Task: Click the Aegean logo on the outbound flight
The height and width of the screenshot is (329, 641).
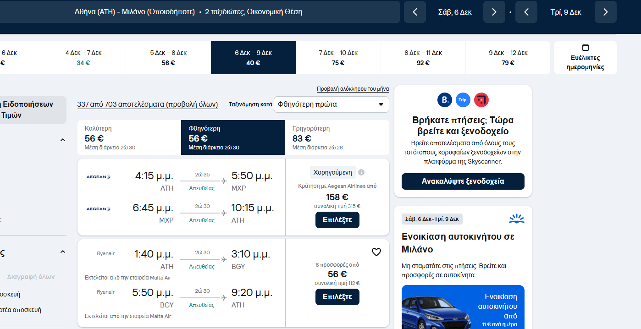Action: click(x=99, y=177)
